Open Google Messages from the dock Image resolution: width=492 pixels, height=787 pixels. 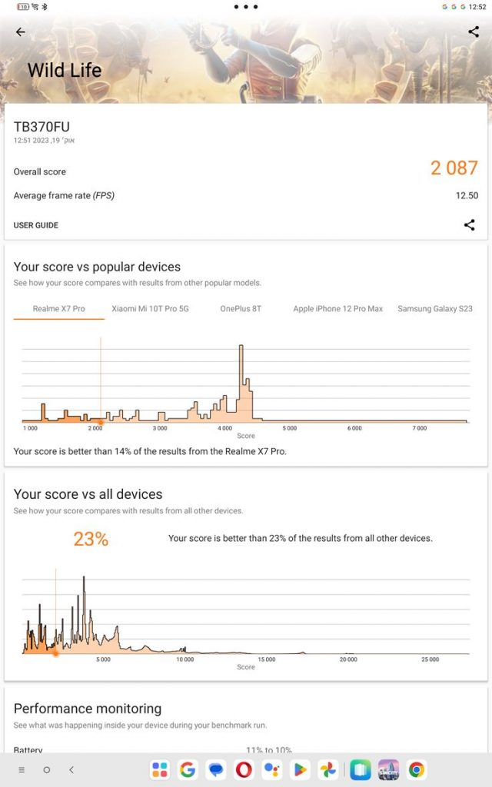(216, 769)
